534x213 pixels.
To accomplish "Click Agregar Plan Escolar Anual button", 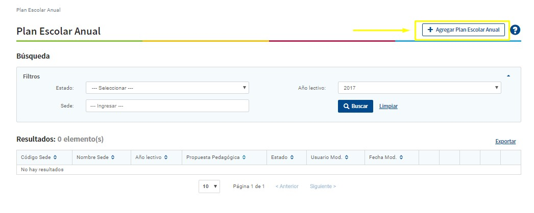I will coord(464,30).
